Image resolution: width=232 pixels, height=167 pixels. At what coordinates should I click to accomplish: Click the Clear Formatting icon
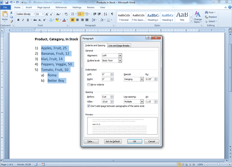point(66,14)
